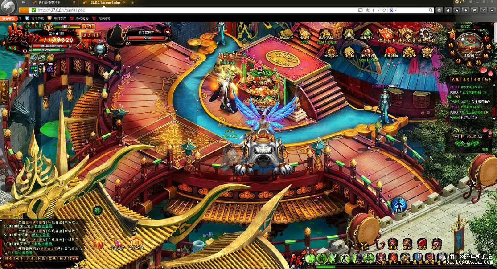Open the 附近 chat channel selector
The height and width of the screenshot is (269, 497).
click(x=8, y=265)
